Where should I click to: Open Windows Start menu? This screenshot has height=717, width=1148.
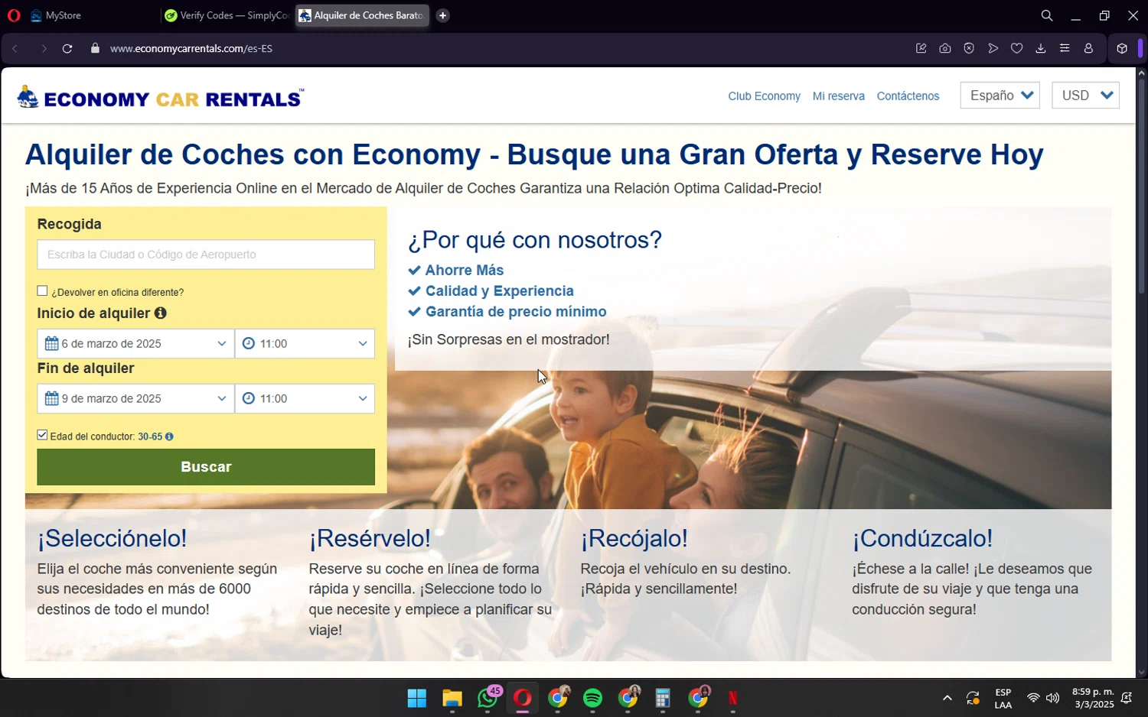[417, 698]
